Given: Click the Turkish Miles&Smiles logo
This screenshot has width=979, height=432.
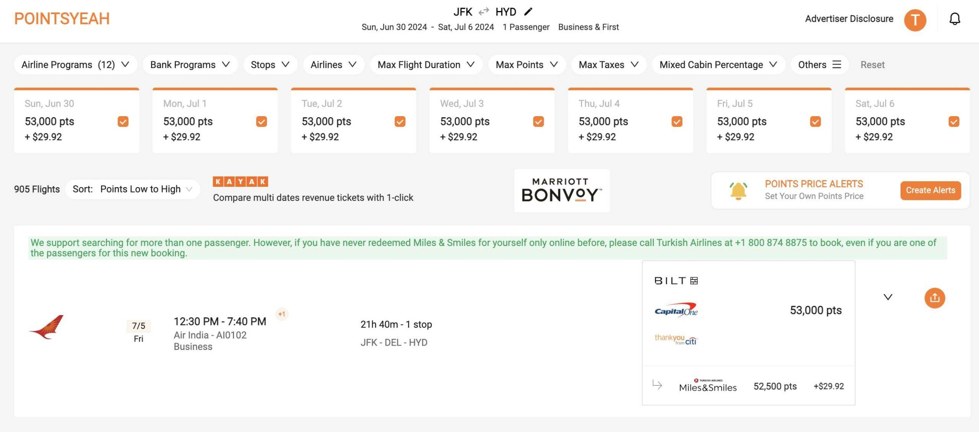Looking at the screenshot, I should pyautogui.click(x=708, y=386).
